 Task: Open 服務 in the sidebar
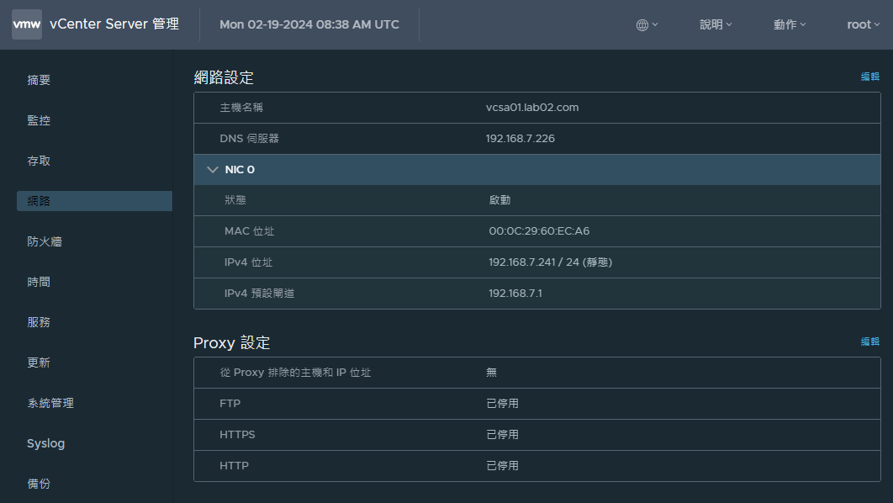click(39, 322)
